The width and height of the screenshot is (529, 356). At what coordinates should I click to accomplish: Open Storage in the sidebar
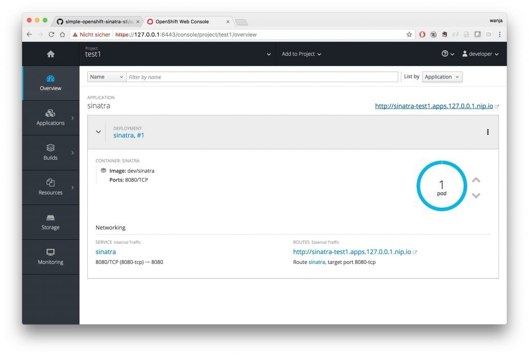51,222
